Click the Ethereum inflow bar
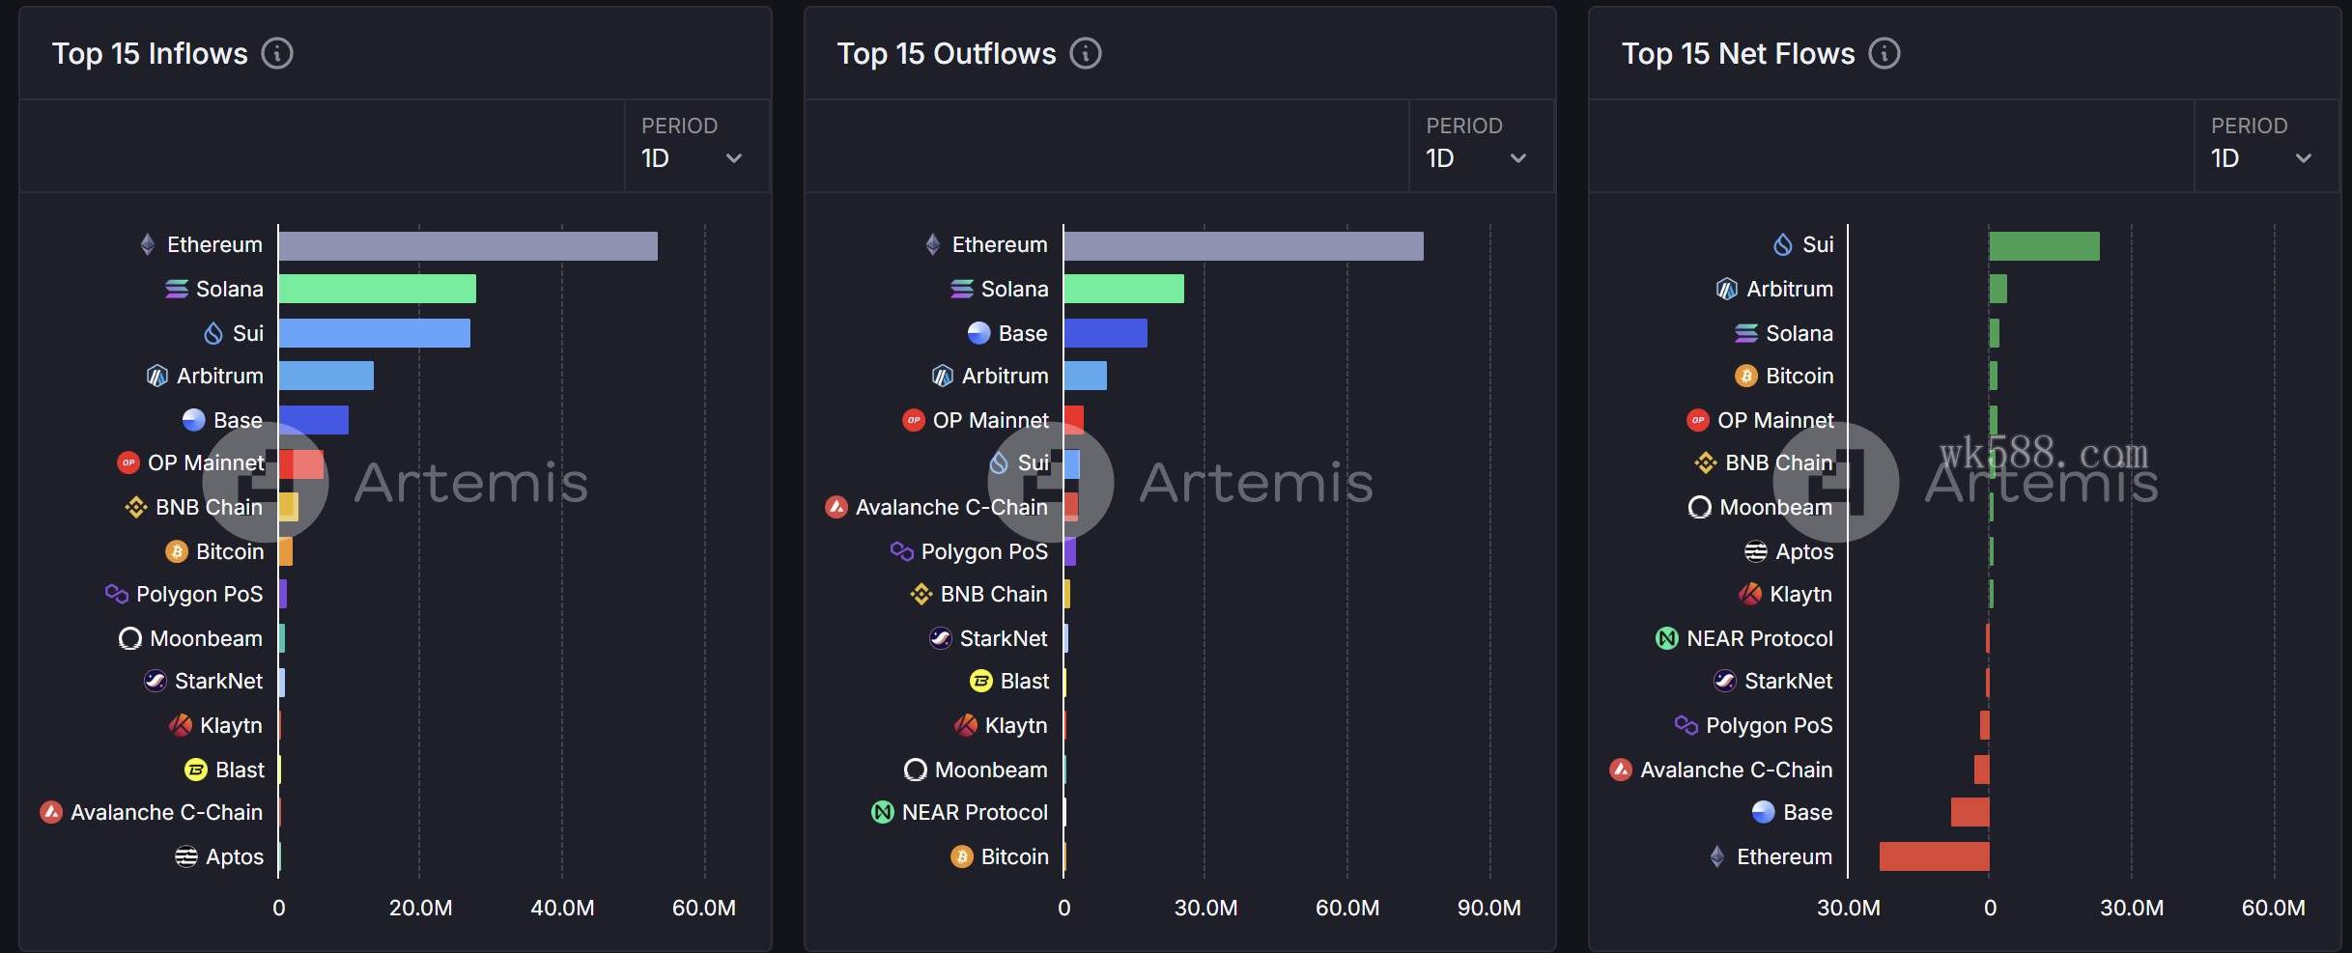The height and width of the screenshot is (953, 2352). click(x=468, y=246)
